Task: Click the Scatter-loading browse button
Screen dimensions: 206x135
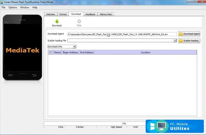Action: [189, 40]
